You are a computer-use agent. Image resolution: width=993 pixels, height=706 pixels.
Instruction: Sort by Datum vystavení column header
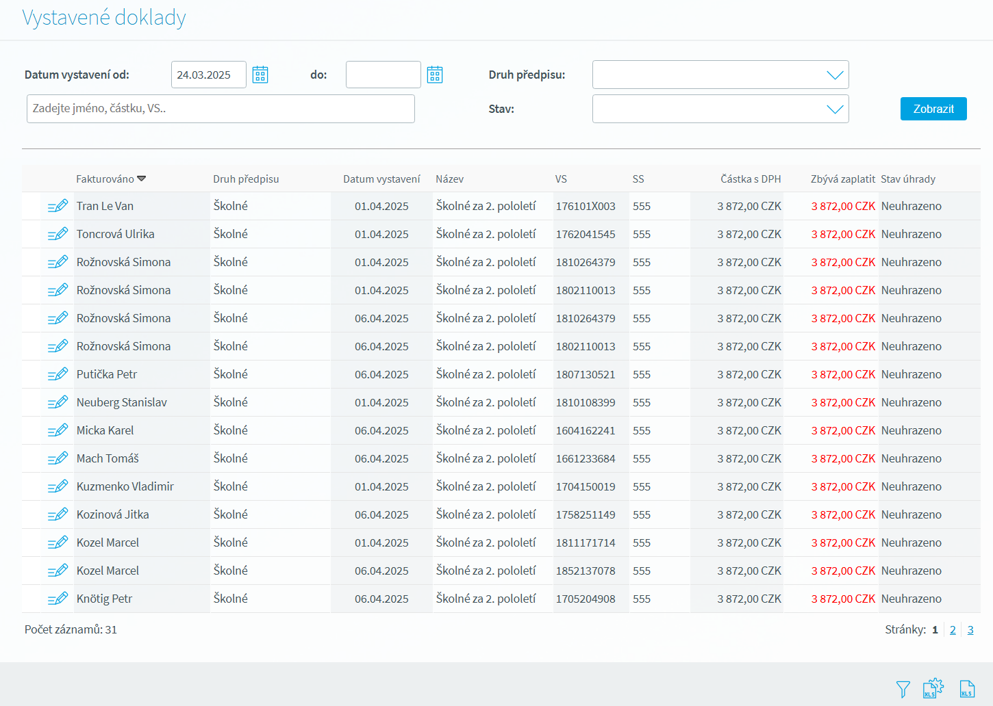[381, 179]
